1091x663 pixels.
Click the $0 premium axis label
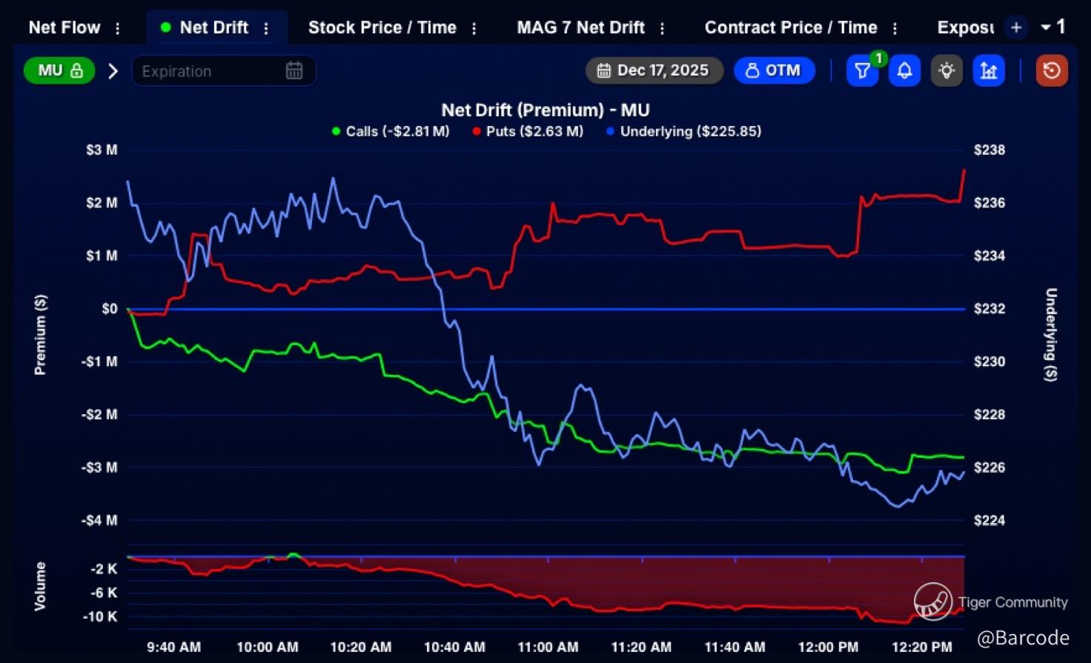(x=110, y=308)
